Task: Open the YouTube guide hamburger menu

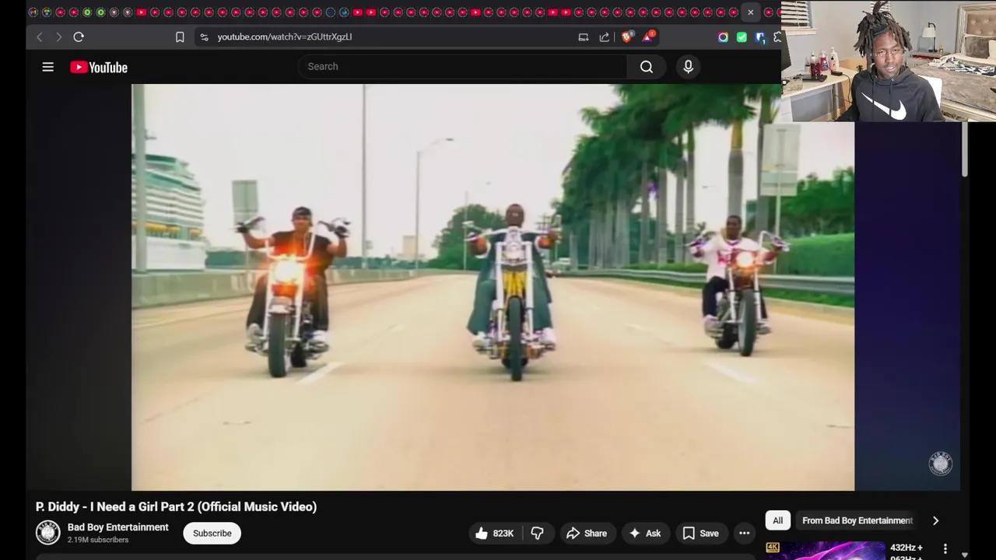Action: point(47,67)
